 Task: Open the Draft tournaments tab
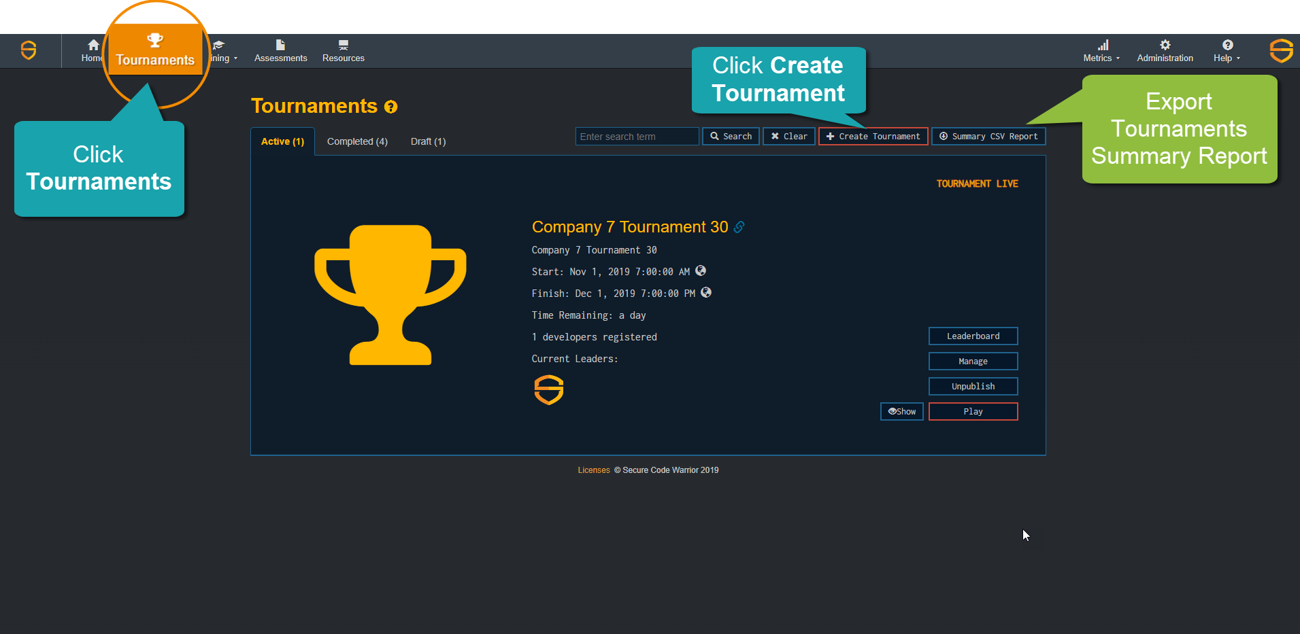point(427,141)
